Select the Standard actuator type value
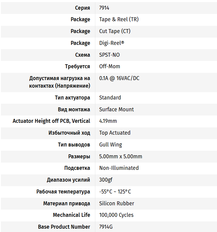Viewport: 217px width, 232px height. tap(110, 98)
